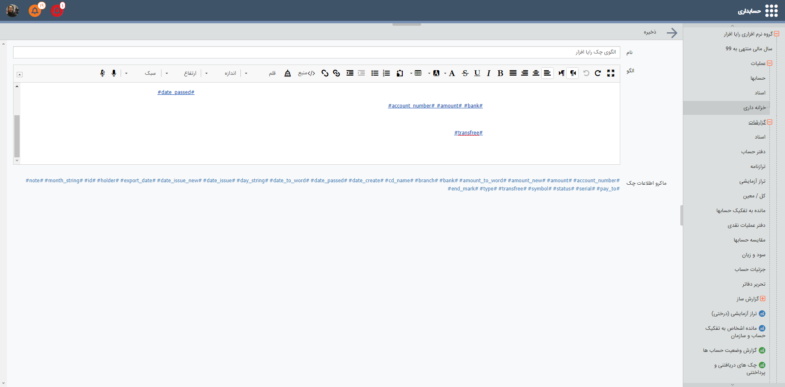Open تراز آزمایشی report

tap(752, 181)
